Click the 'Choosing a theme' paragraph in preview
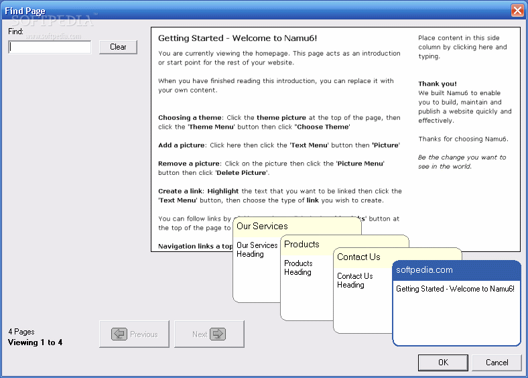528x378 pixels. coord(279,122)
